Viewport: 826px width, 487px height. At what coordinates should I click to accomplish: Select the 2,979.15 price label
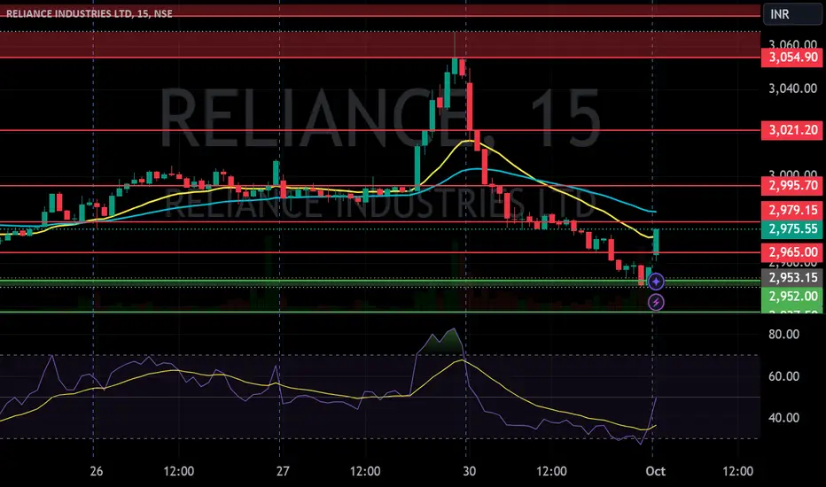point(791,210)
